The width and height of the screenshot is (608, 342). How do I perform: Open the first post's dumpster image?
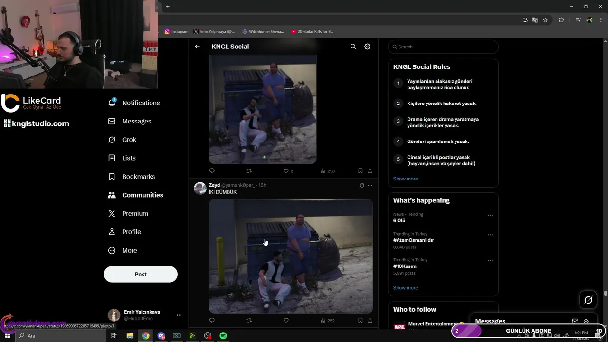click(263, 109)
